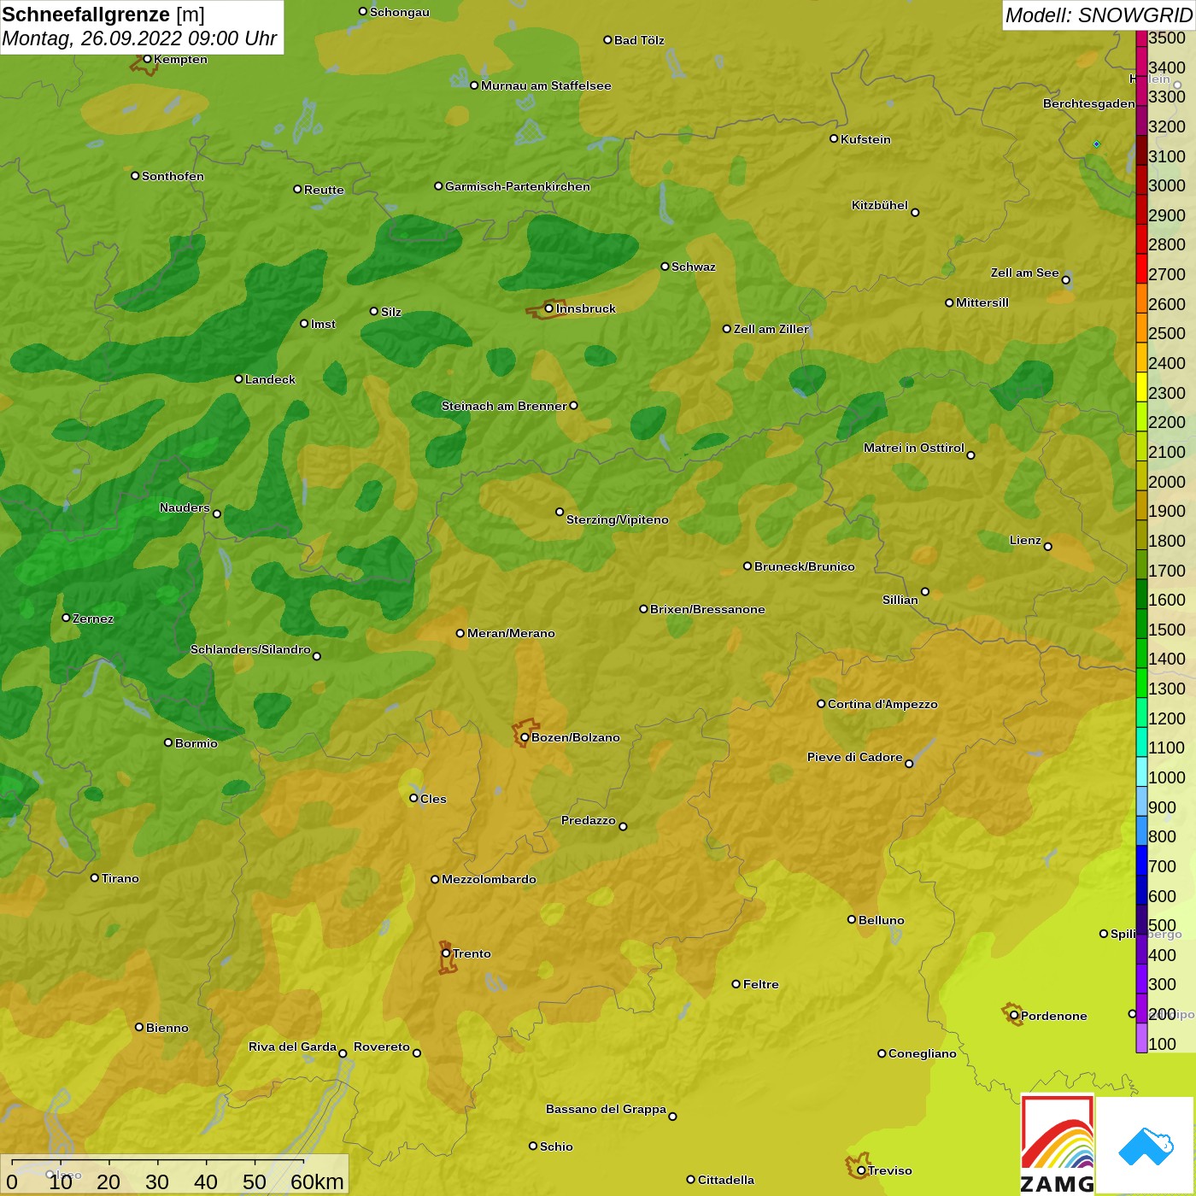
Task: Click the 2300 yellow legend swatch
Action: click(x=1141, y=386)
